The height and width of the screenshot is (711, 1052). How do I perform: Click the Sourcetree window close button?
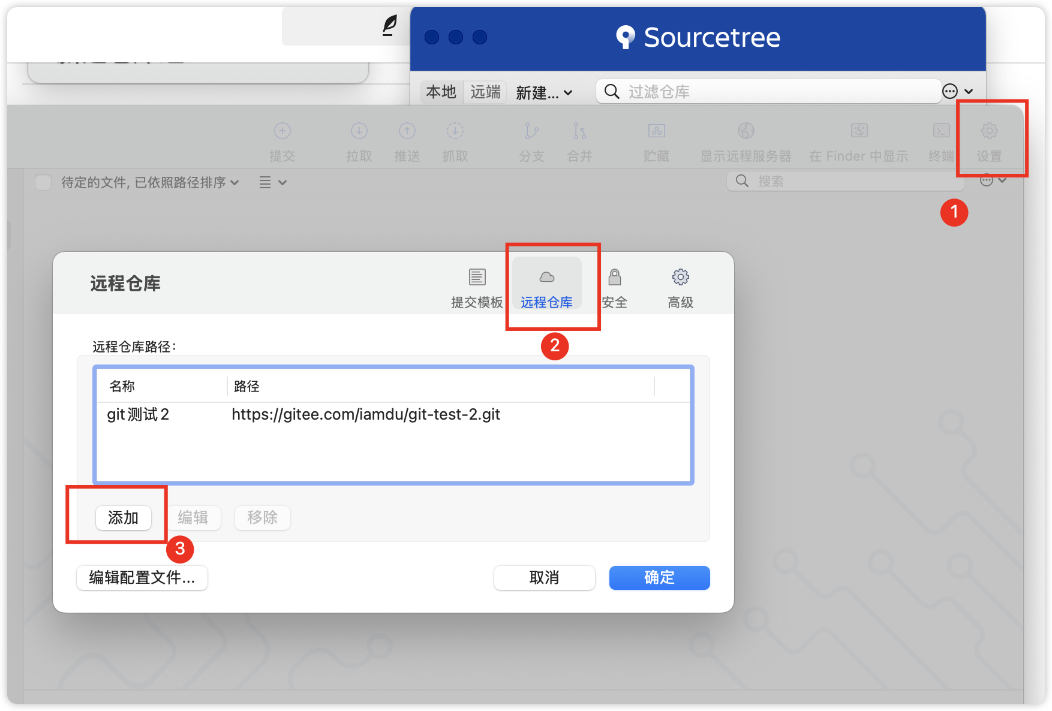432,37
